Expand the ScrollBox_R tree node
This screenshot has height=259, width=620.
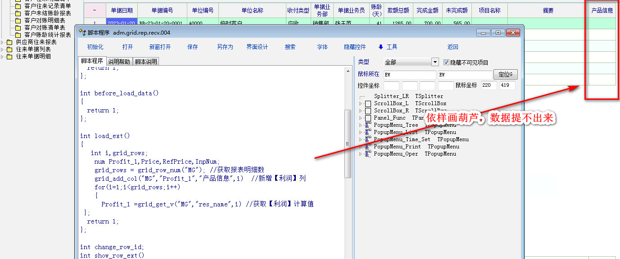click(x=361, y=111)
